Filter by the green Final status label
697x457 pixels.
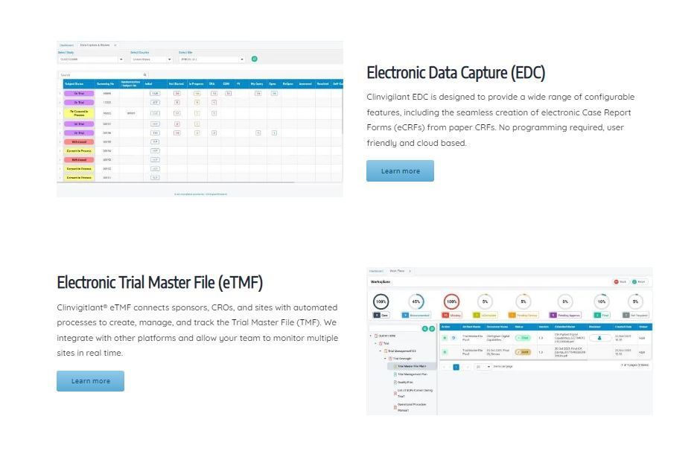point(602,315)
